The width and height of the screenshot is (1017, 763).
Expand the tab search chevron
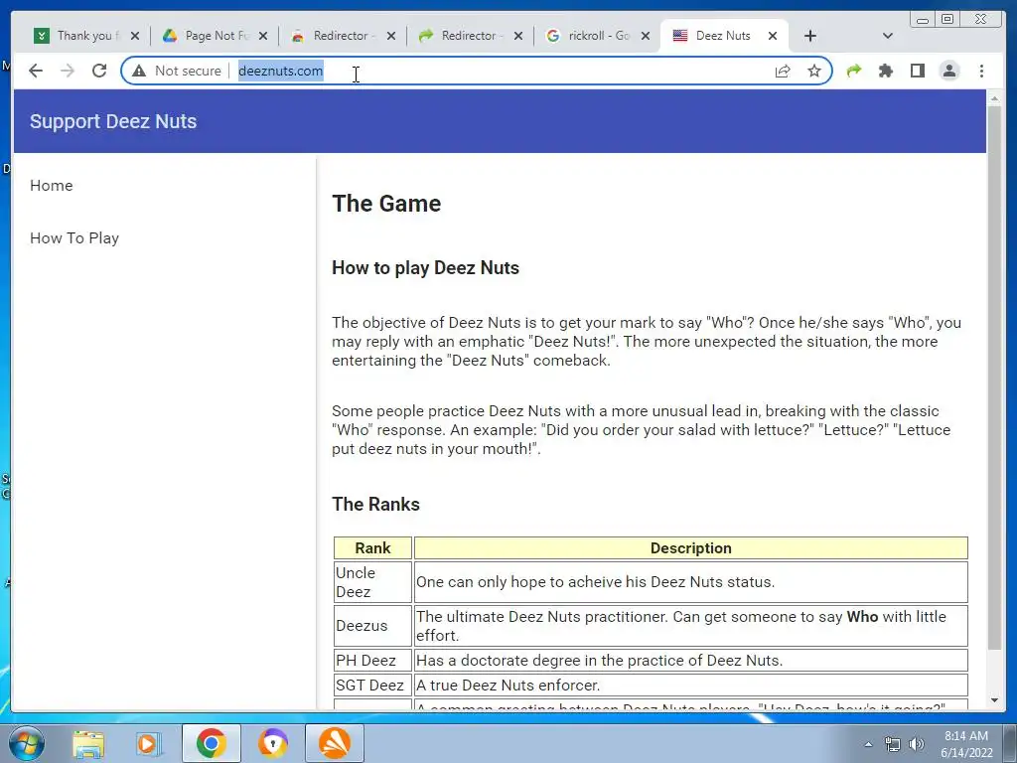(887, 36)
